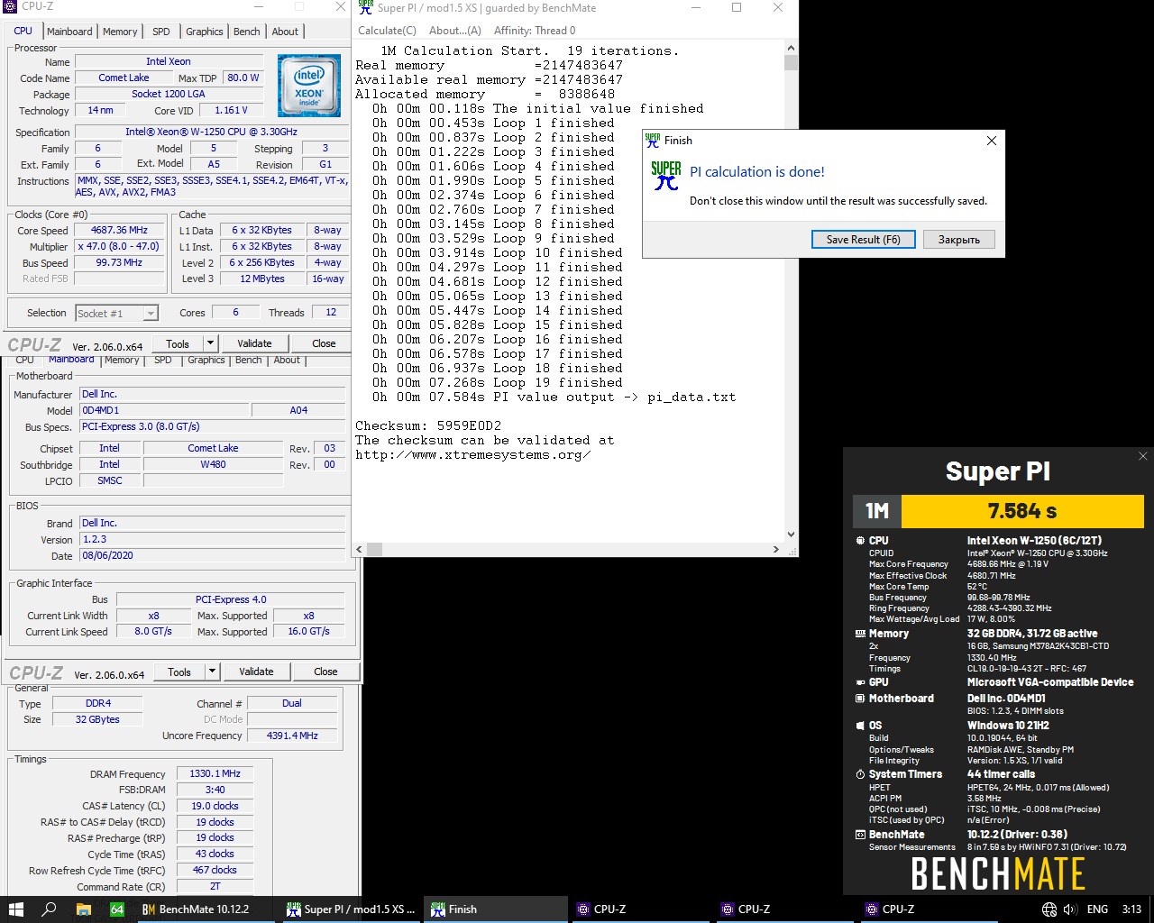
Task: Click Close button in Mainboard CPU-Z window
Action: point(325,672)
